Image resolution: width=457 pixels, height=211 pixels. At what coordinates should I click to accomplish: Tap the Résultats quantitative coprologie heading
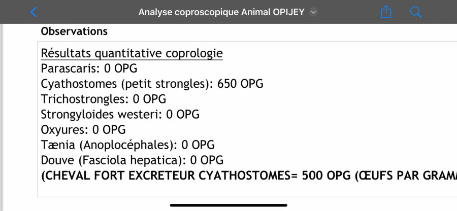[132, 53]
